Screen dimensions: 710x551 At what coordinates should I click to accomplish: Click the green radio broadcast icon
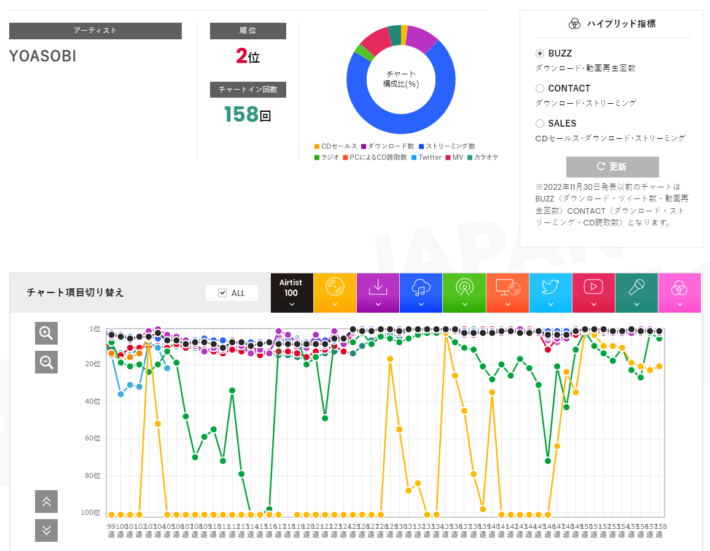(464, 287)
